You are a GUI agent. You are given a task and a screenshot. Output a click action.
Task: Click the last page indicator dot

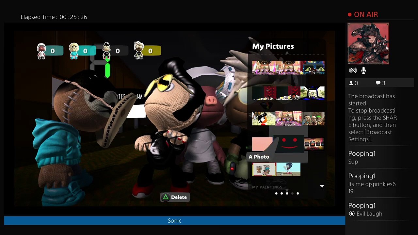click(298, 194)
